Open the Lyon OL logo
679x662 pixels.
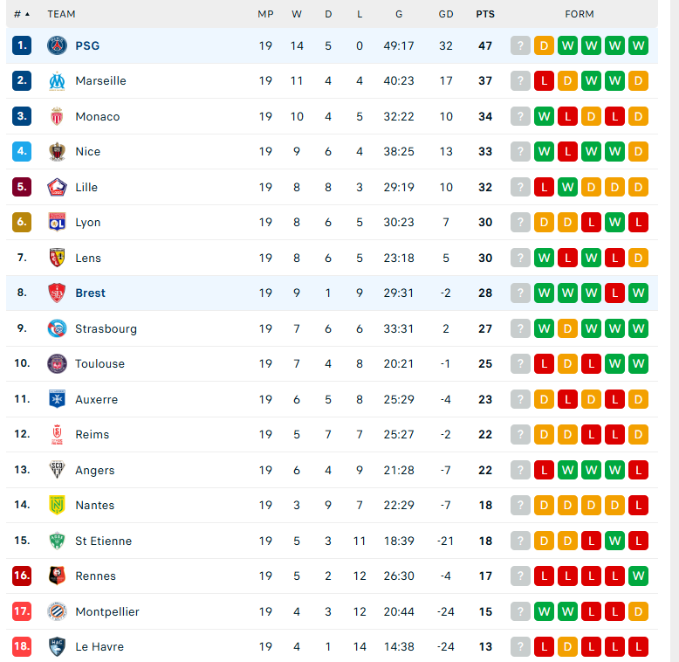point(57,222)
